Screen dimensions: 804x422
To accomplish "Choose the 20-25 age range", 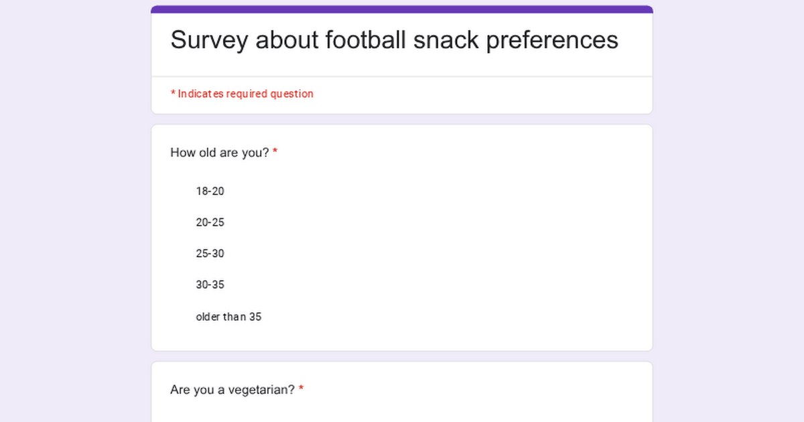I will pyautogui.click(x=210, y=222).
